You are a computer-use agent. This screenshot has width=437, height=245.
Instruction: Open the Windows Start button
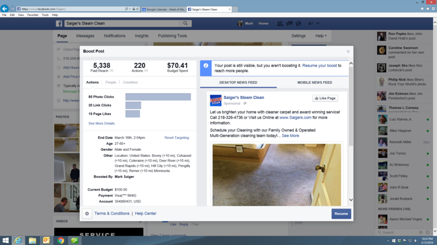(x=5, y=240)
